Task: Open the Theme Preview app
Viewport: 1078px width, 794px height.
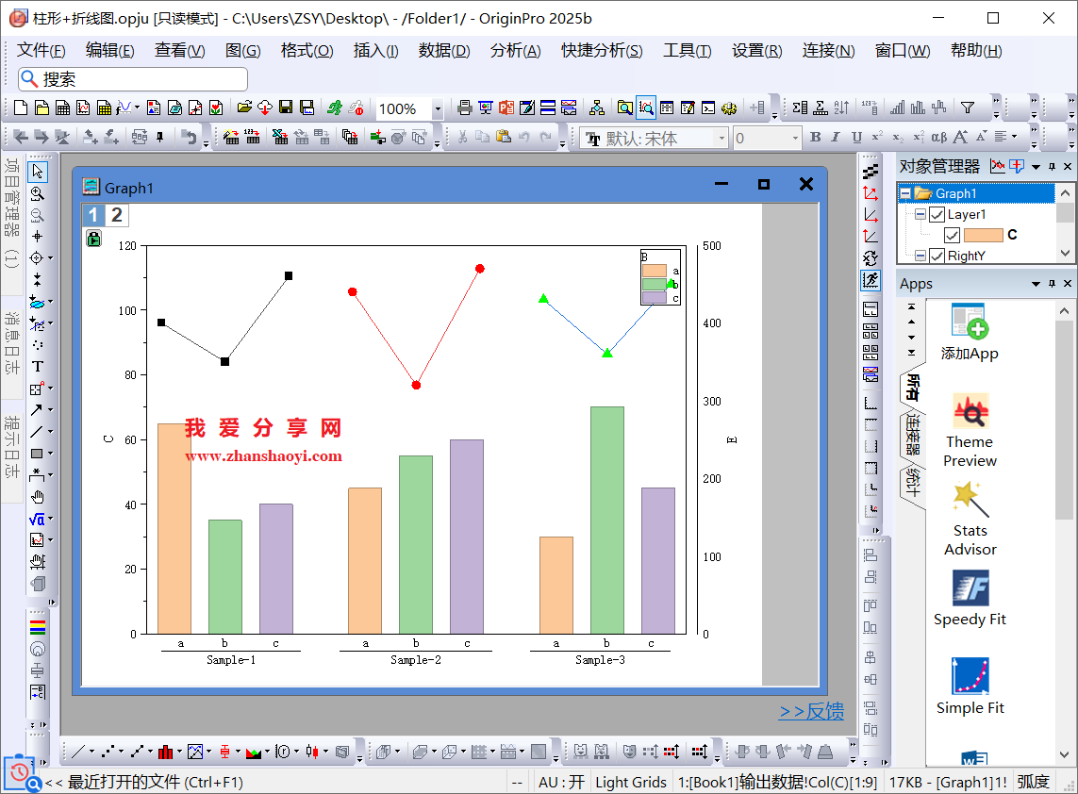Action: point(970,431)
